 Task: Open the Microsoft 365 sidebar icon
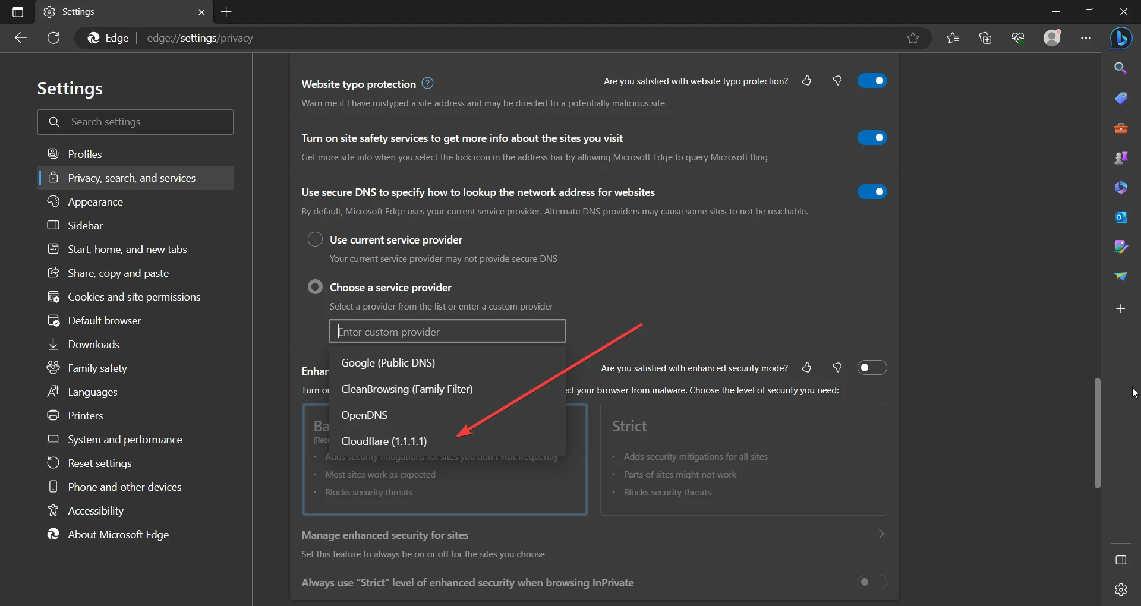click(x=1121, y=187)
